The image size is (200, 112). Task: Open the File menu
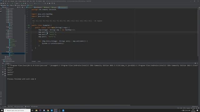tap(3, 1)
